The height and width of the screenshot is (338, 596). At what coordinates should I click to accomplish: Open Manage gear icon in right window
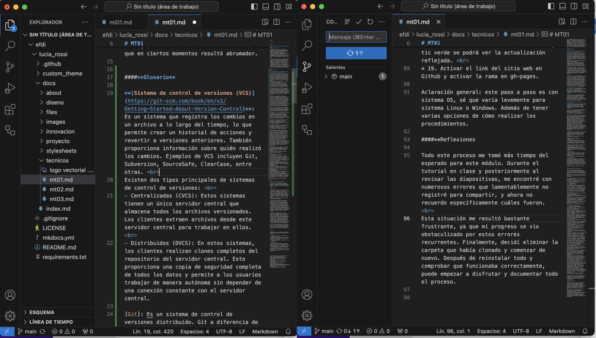coord(307,316)
